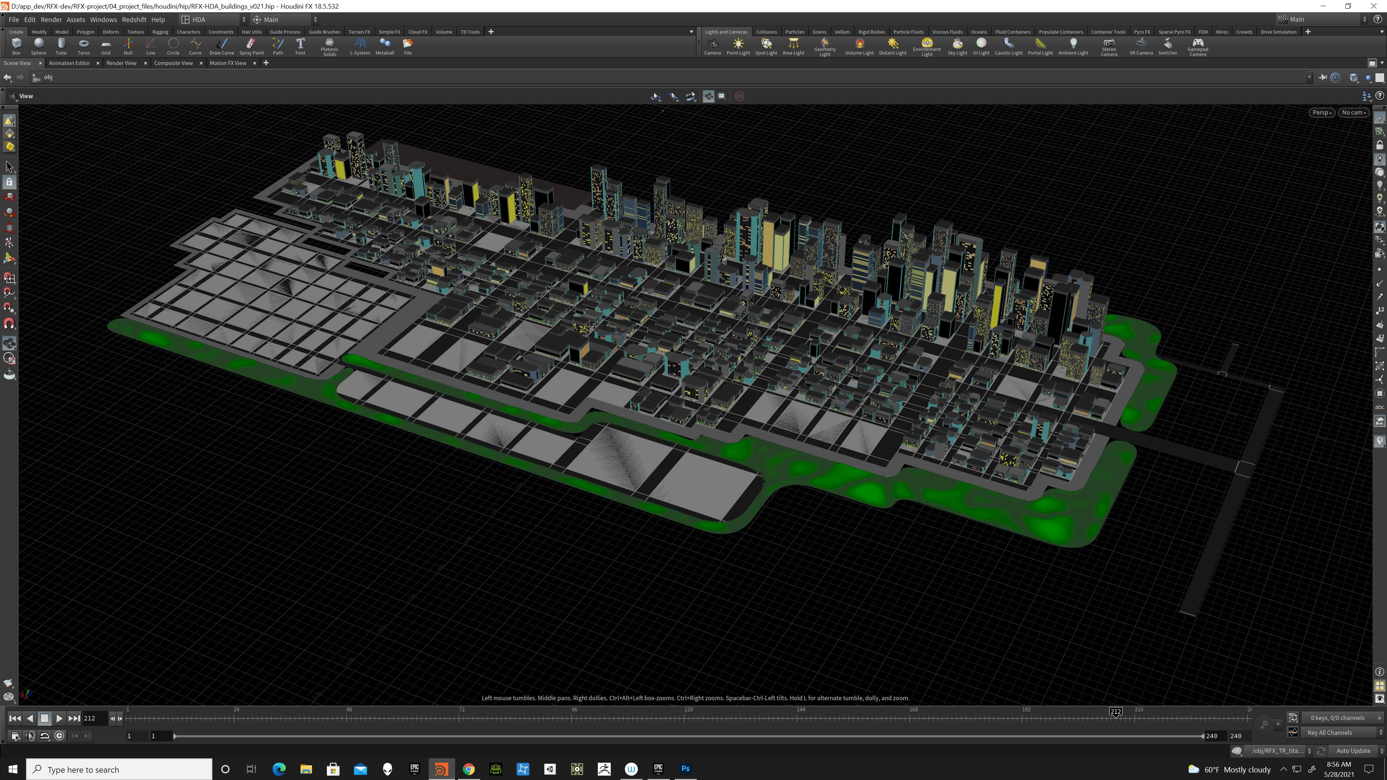
Task: Open Chrome from the taskbar
Action: click(468, 769)
